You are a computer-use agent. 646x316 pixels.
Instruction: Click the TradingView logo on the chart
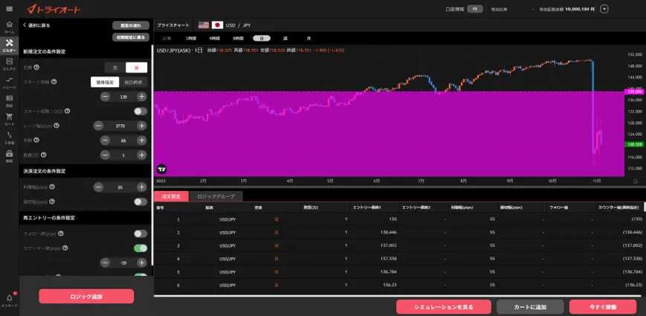(162, 170)
